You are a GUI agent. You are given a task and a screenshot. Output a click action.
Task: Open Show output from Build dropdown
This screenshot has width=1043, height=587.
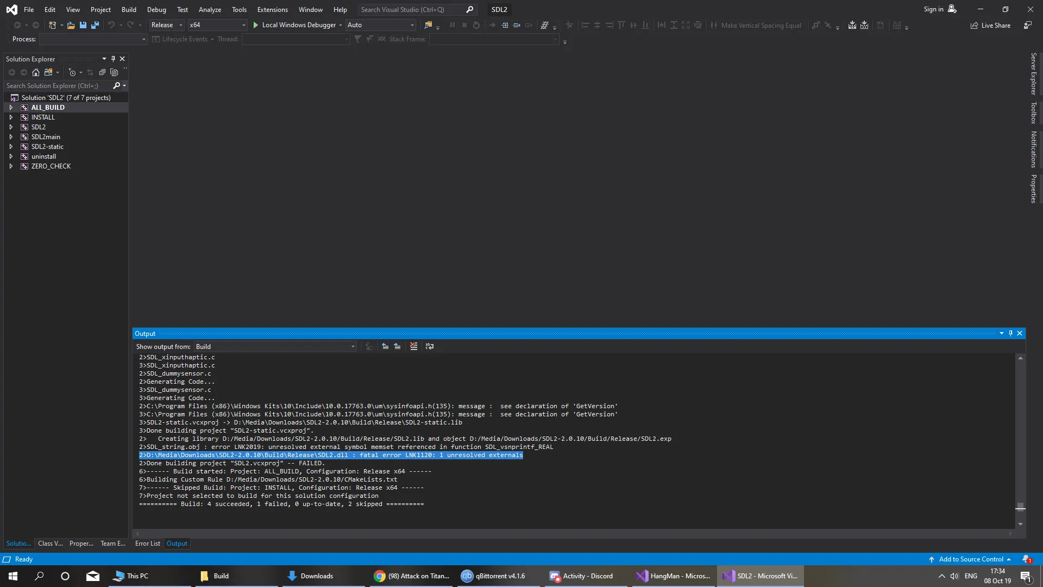[275, 346]
